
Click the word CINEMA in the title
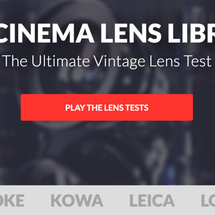coord(47,33)
